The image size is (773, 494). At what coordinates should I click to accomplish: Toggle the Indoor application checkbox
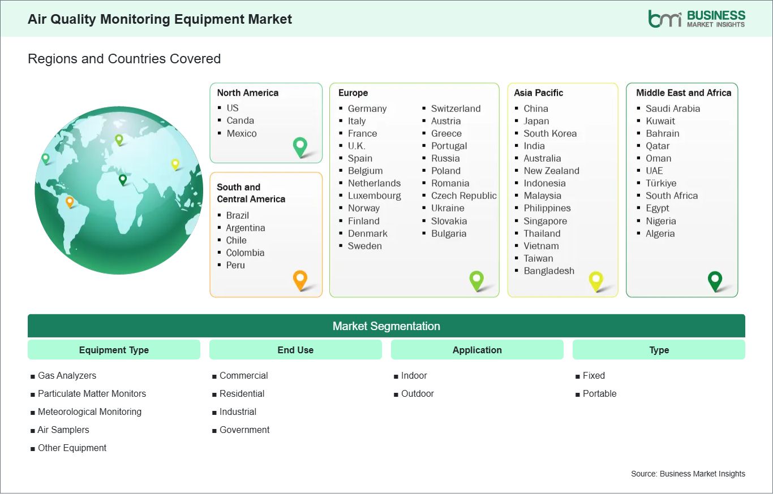(x=415, y=375)
